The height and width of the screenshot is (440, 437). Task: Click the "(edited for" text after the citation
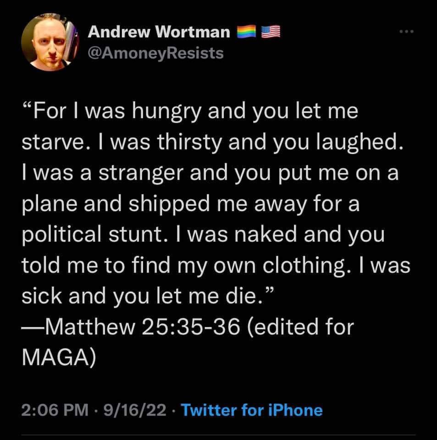pyautogui.click(x=301, y=327)
